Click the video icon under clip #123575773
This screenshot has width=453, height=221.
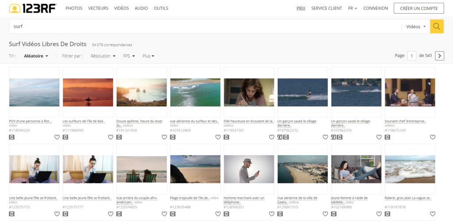[x=12, y=214]
